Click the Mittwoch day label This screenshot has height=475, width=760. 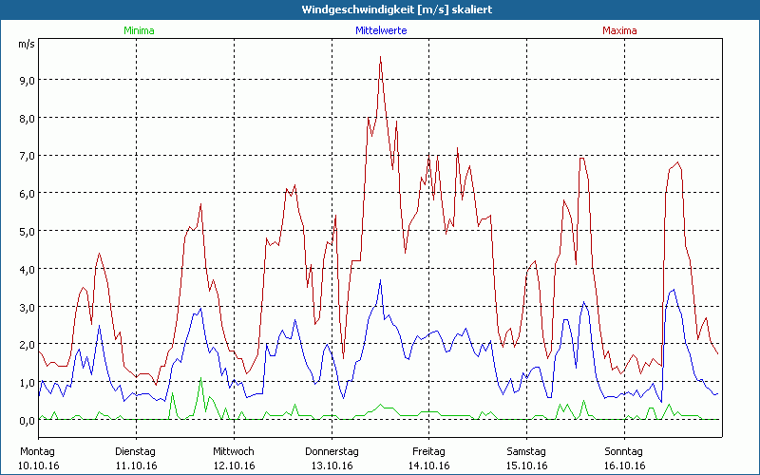pos(234,452)
